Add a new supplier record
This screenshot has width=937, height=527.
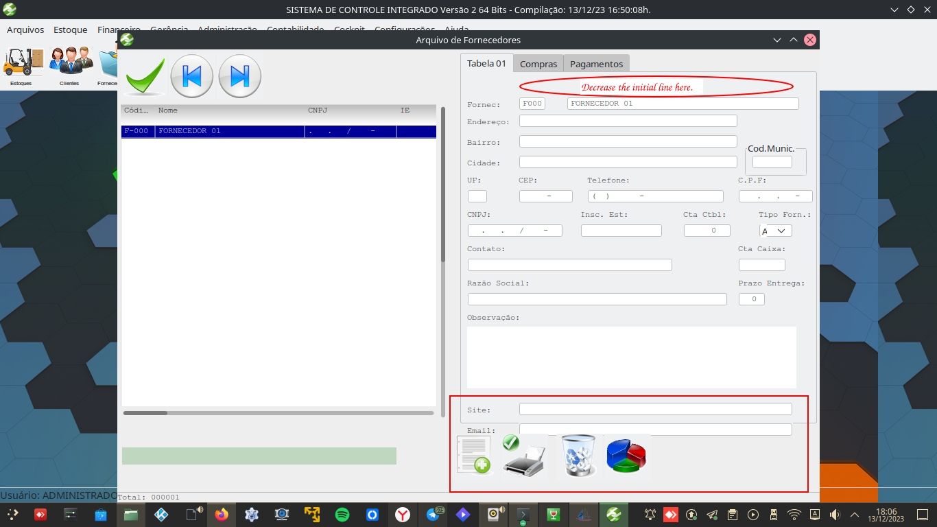(474, 456)
